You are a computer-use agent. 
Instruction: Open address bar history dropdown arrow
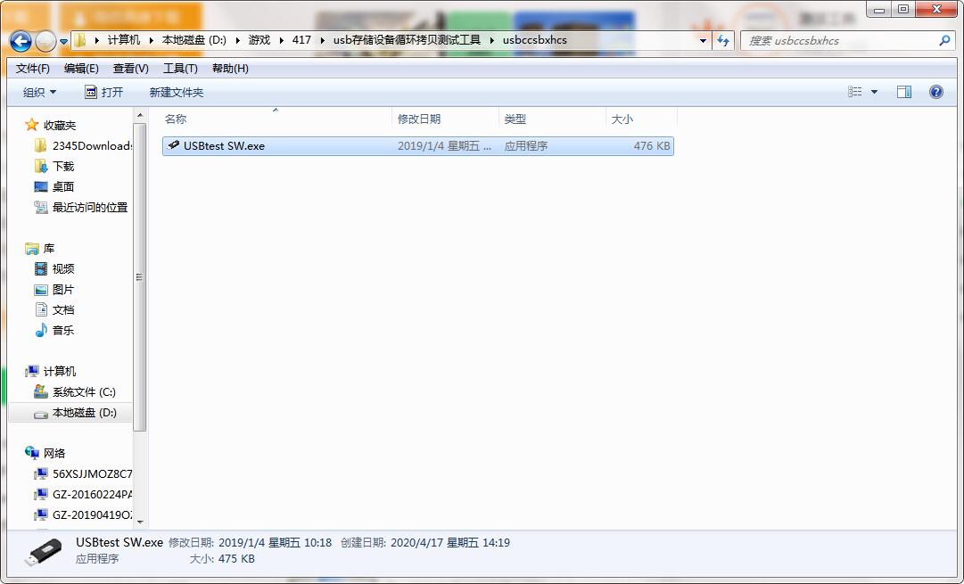click(703, 41)
